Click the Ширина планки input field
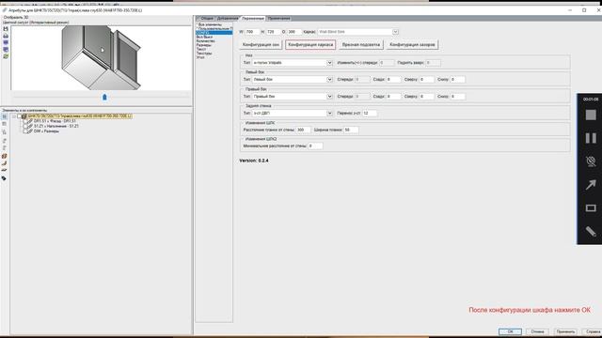The height and width of the screenshot is (338, 602). point(351,130)
